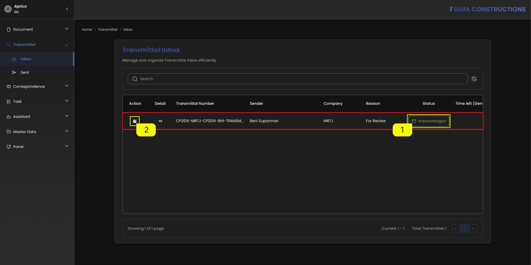The width and height of the screenshot is (531, 265).
Task: Click the Transmittal Number column header
Action: (x=195, y=104)
